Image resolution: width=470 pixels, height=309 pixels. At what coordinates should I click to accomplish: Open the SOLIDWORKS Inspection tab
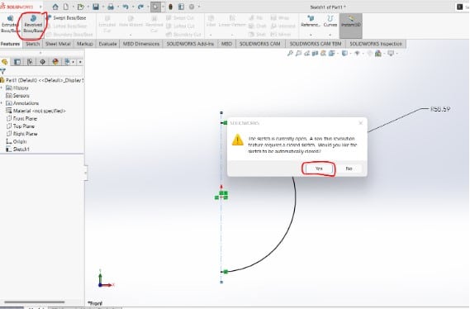click(376, 44)
